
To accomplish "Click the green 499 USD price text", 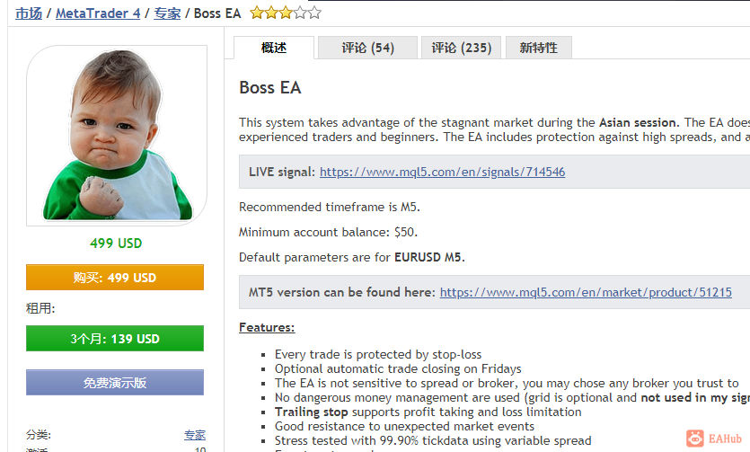I will coord(116,244).
